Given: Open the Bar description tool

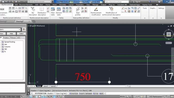Looking at the screenshot, I should point(33,11).
